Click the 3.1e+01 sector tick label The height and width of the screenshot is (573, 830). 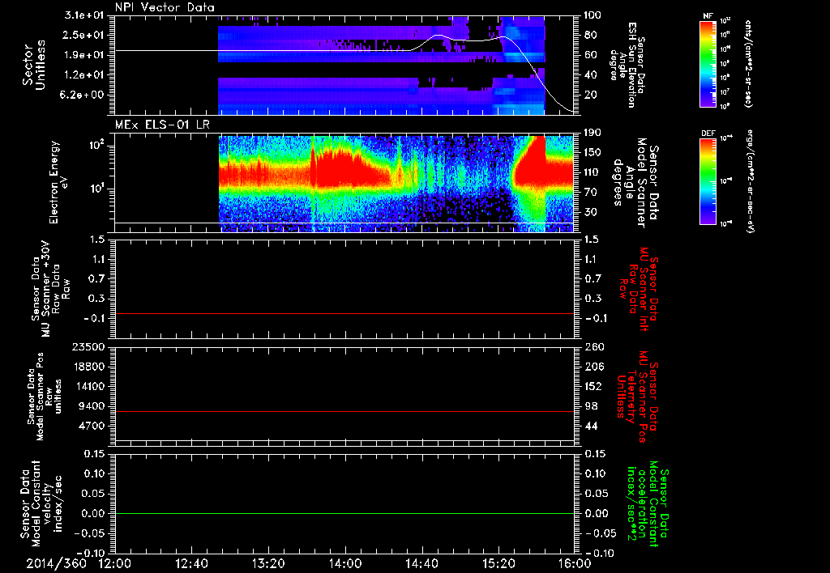pyautogui.click(x=84, y=15)
